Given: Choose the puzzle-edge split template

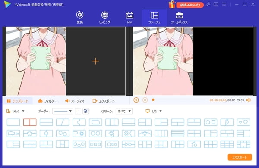Looking at the screenshot, I should point(79,122).
